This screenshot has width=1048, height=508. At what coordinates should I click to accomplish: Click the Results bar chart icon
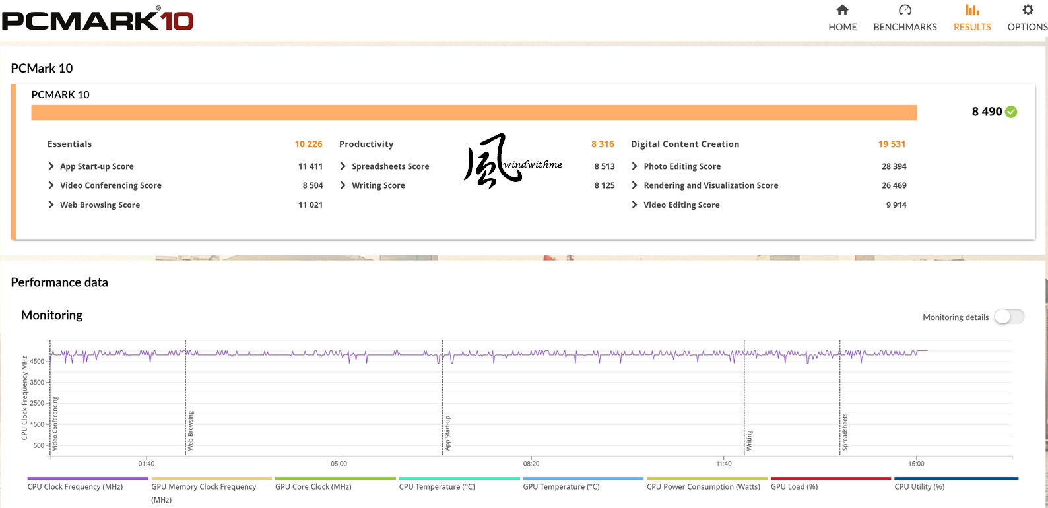(972, 10)
